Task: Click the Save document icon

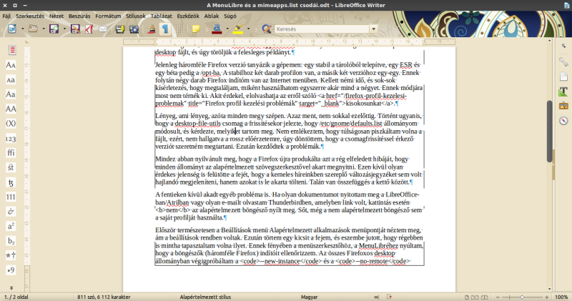Action: (54, 29)
